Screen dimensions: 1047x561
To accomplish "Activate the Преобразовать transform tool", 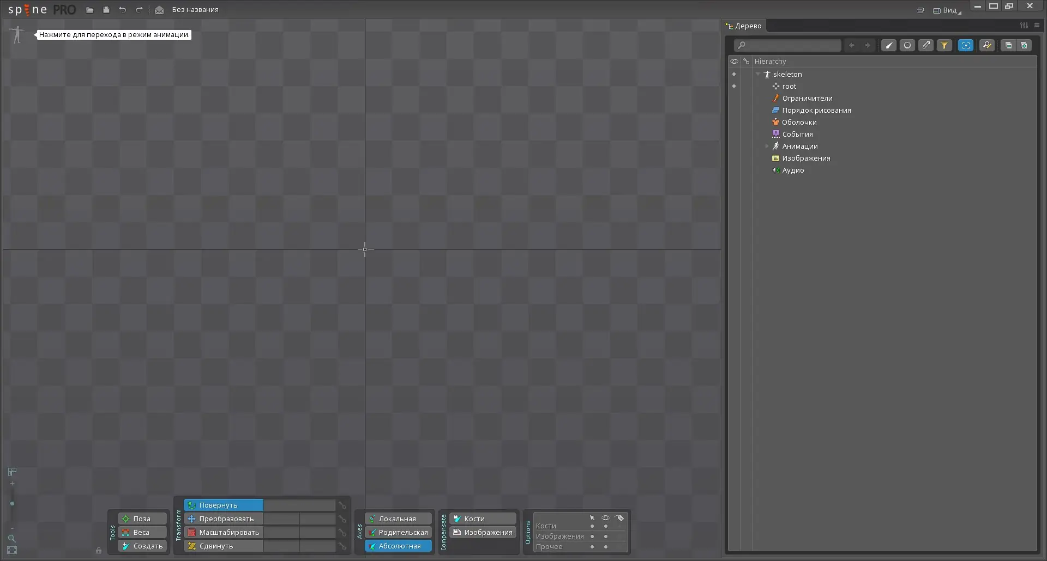I will point(224,519).
